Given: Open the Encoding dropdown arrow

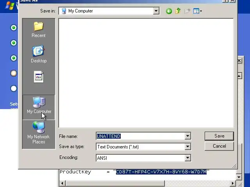Looking at the screenshot, I should 187,158.
